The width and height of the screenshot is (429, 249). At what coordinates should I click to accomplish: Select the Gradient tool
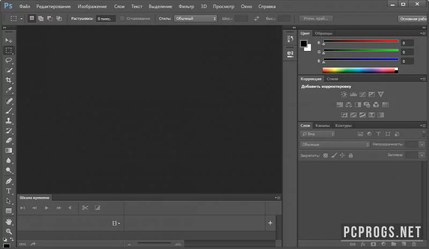[x=9, y=150]
